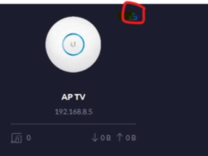Click the download value 0B after down arrow
This screenshot has height=156, width=208.
click(x=106, y=138)
